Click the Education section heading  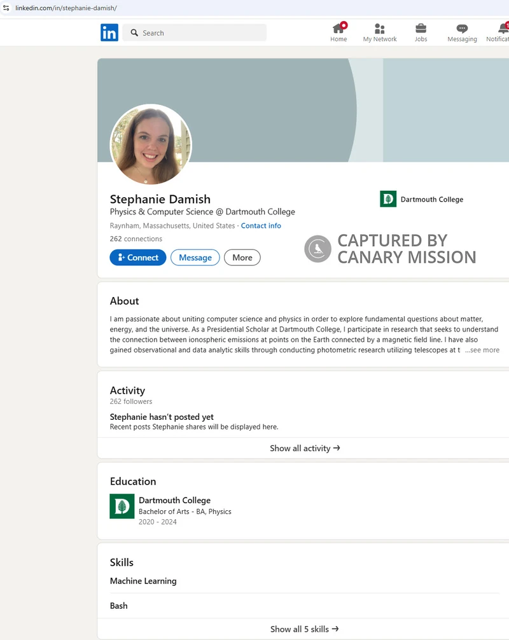point(133,481)
